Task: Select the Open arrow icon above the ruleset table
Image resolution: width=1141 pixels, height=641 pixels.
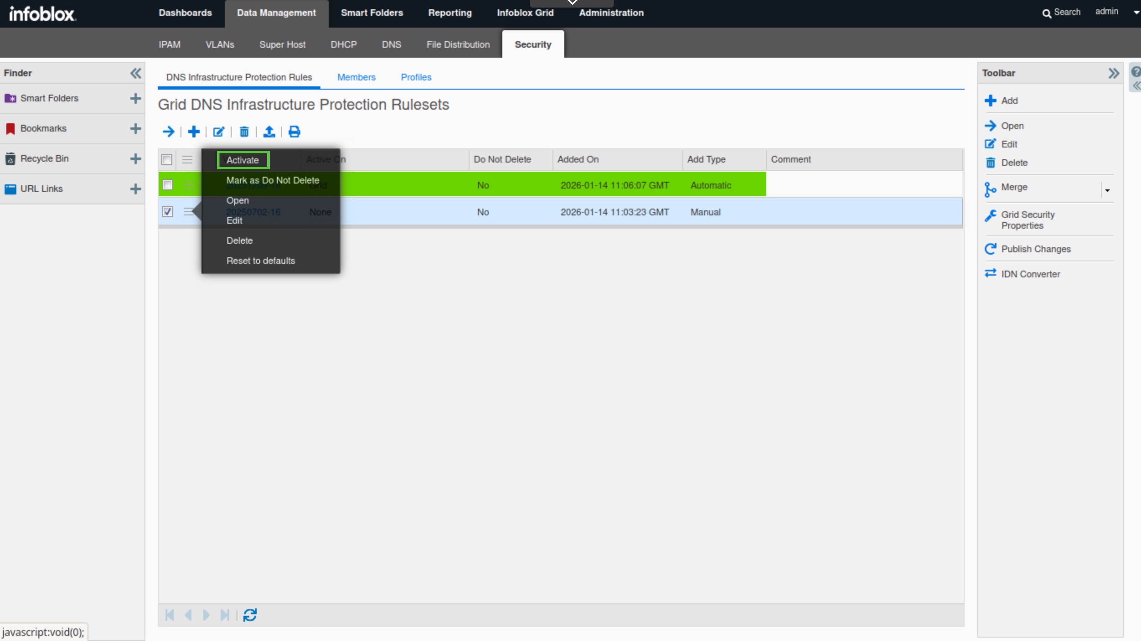Action: tap(169, 132)
